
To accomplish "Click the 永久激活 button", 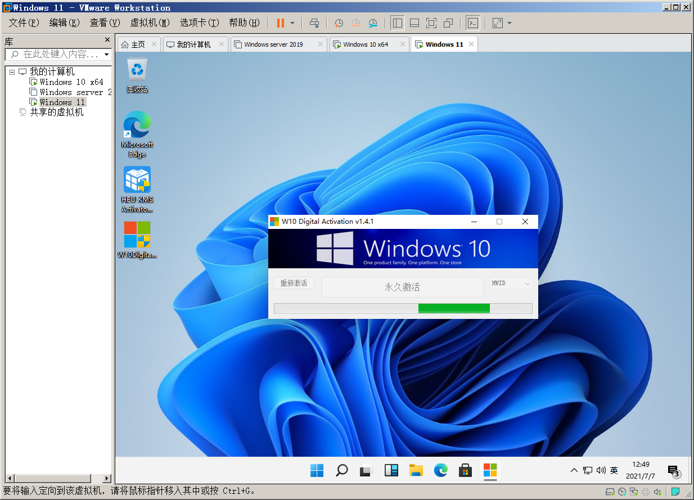I will tap(402, 287).
